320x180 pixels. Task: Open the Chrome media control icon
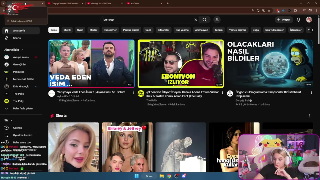coord(304,10)
